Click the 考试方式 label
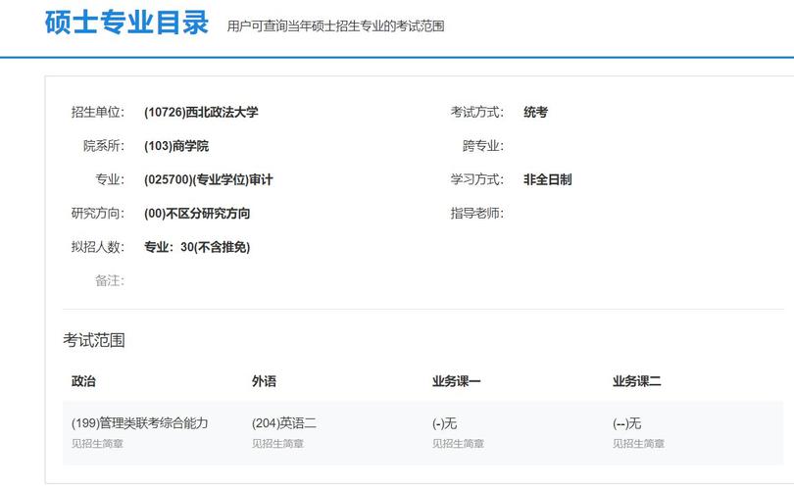 click(477, 112)
